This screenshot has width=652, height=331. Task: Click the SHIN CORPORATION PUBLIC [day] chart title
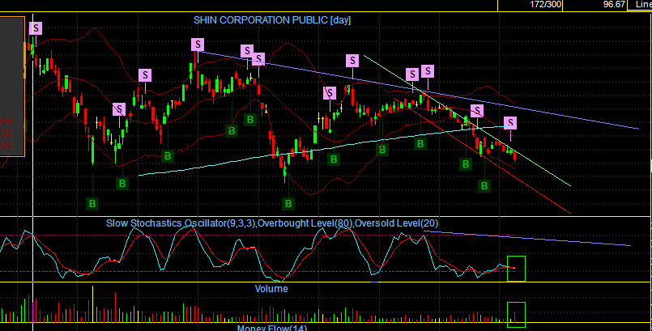click(272, 20)
